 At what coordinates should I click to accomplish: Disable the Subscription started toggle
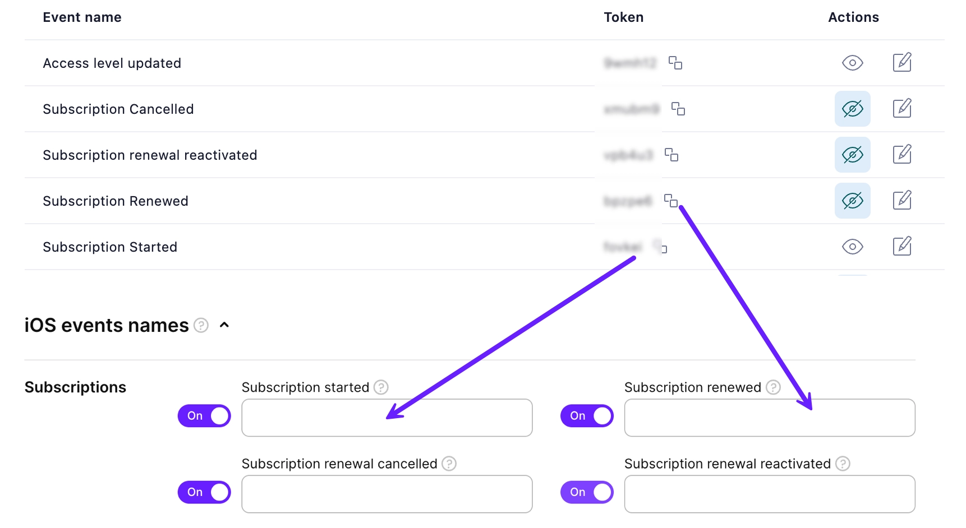click(x=204, y=416)
